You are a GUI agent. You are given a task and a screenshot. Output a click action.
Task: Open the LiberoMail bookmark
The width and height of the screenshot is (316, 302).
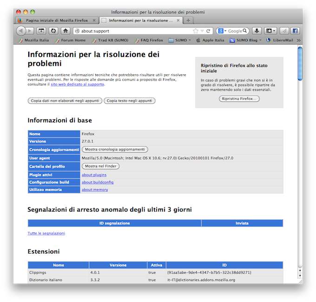[x=280, y=40]
